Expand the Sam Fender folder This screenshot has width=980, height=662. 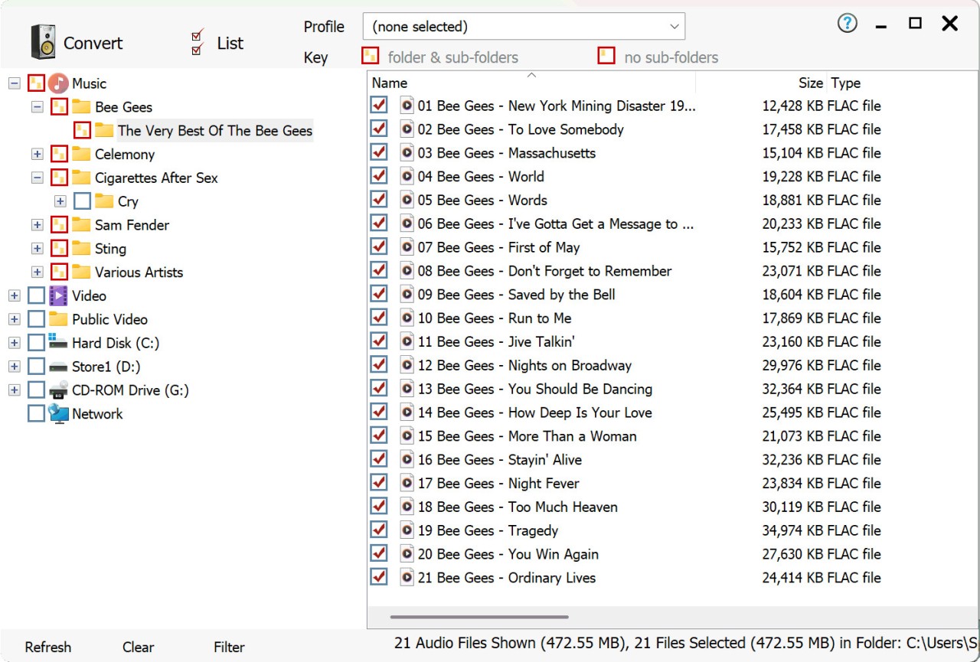pos(37,225)
